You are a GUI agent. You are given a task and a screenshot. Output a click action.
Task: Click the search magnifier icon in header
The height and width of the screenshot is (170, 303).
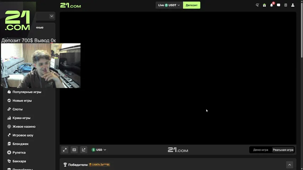[257, 5]
